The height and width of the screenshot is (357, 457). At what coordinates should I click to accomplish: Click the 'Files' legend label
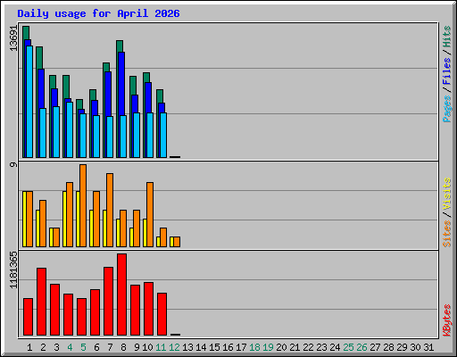point(447,71)
